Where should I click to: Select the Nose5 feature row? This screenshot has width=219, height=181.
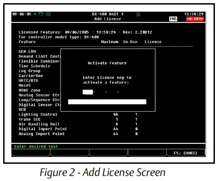point(25,85)
